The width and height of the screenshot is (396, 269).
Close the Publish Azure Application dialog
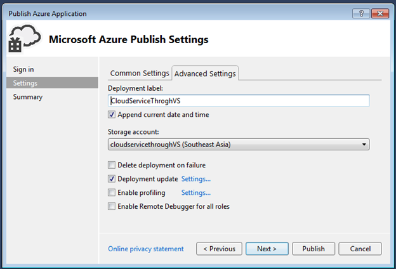[x=380, y=13]
